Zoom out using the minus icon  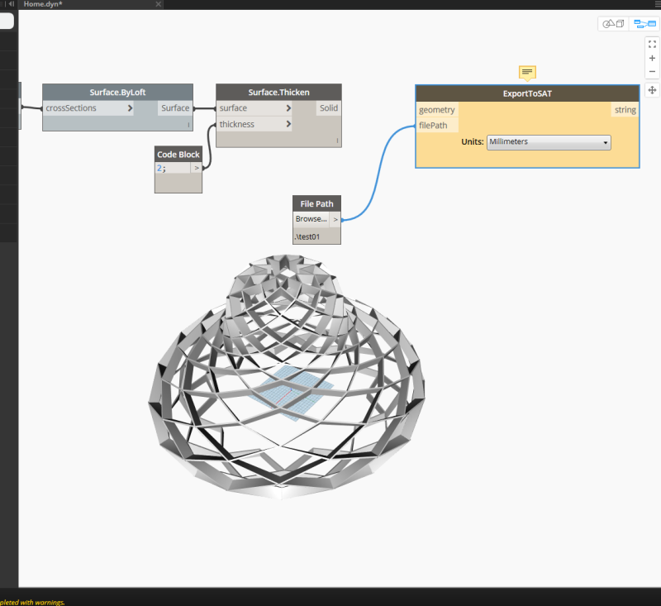(652, 71)
